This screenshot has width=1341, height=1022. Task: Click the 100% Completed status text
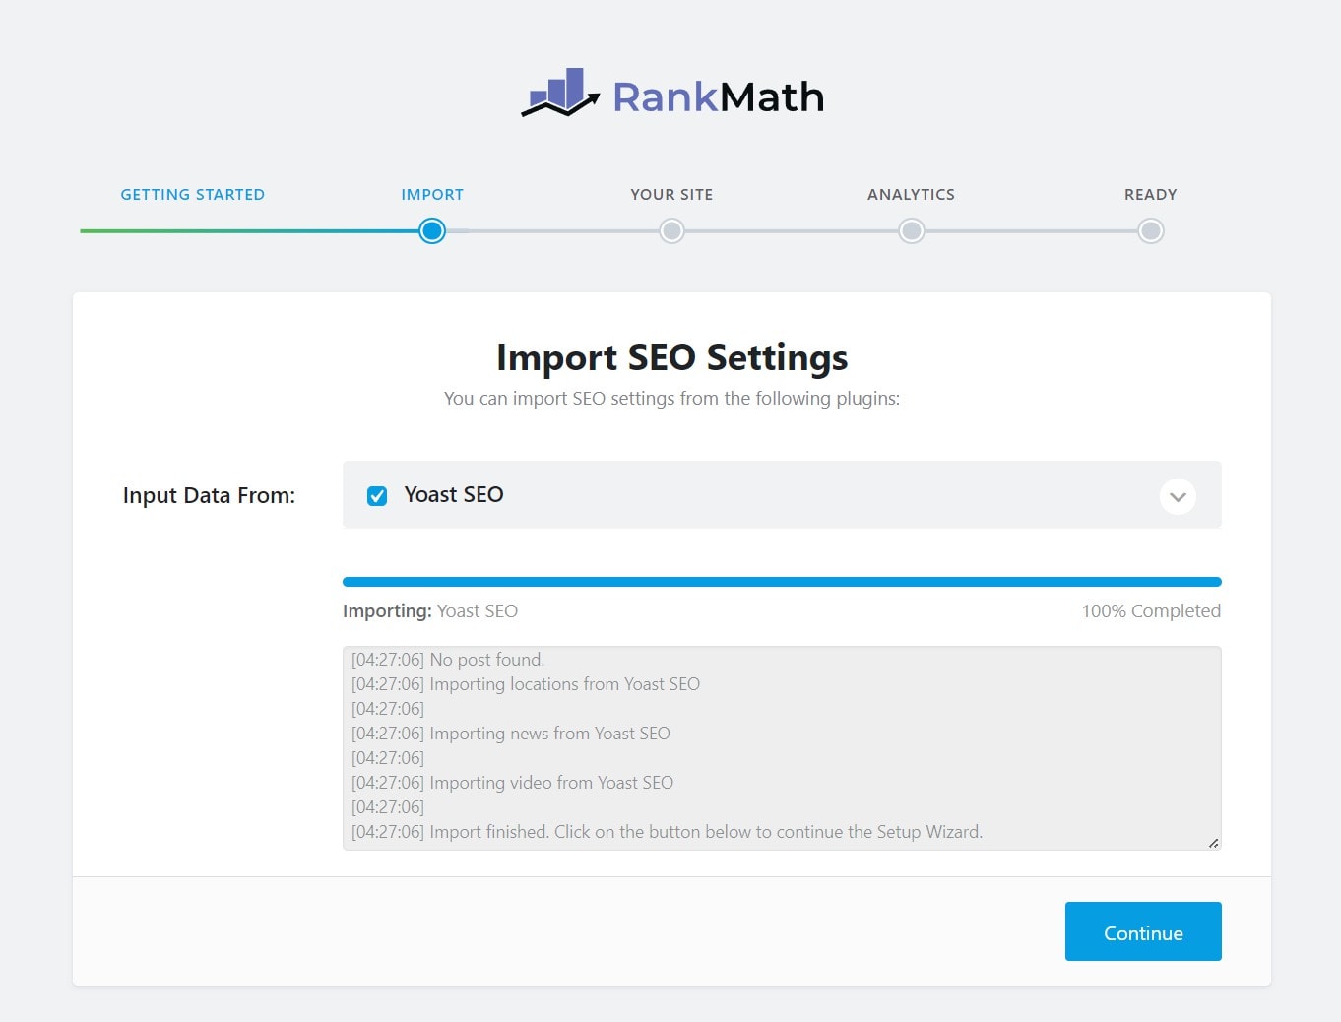(x=1151, y=611)
